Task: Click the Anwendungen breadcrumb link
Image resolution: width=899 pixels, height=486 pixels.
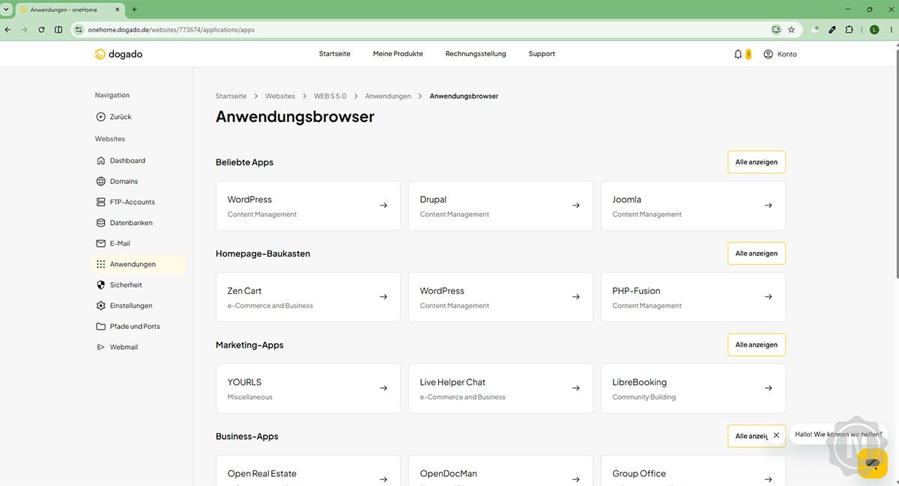Action: [x=388, y=96]
